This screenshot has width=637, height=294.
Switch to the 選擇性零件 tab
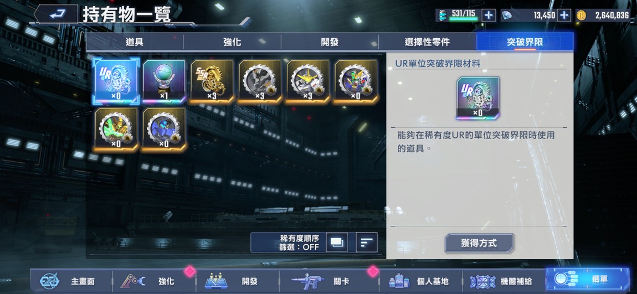(x=428, y=42)
